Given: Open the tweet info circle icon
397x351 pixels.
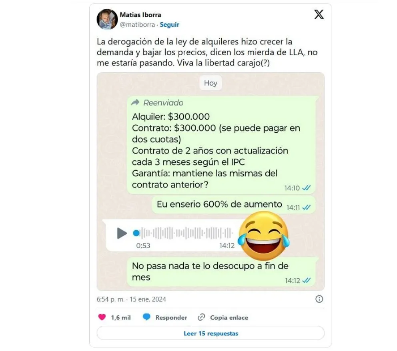Looking at the screenshot, I should click(x=319, y=299).
